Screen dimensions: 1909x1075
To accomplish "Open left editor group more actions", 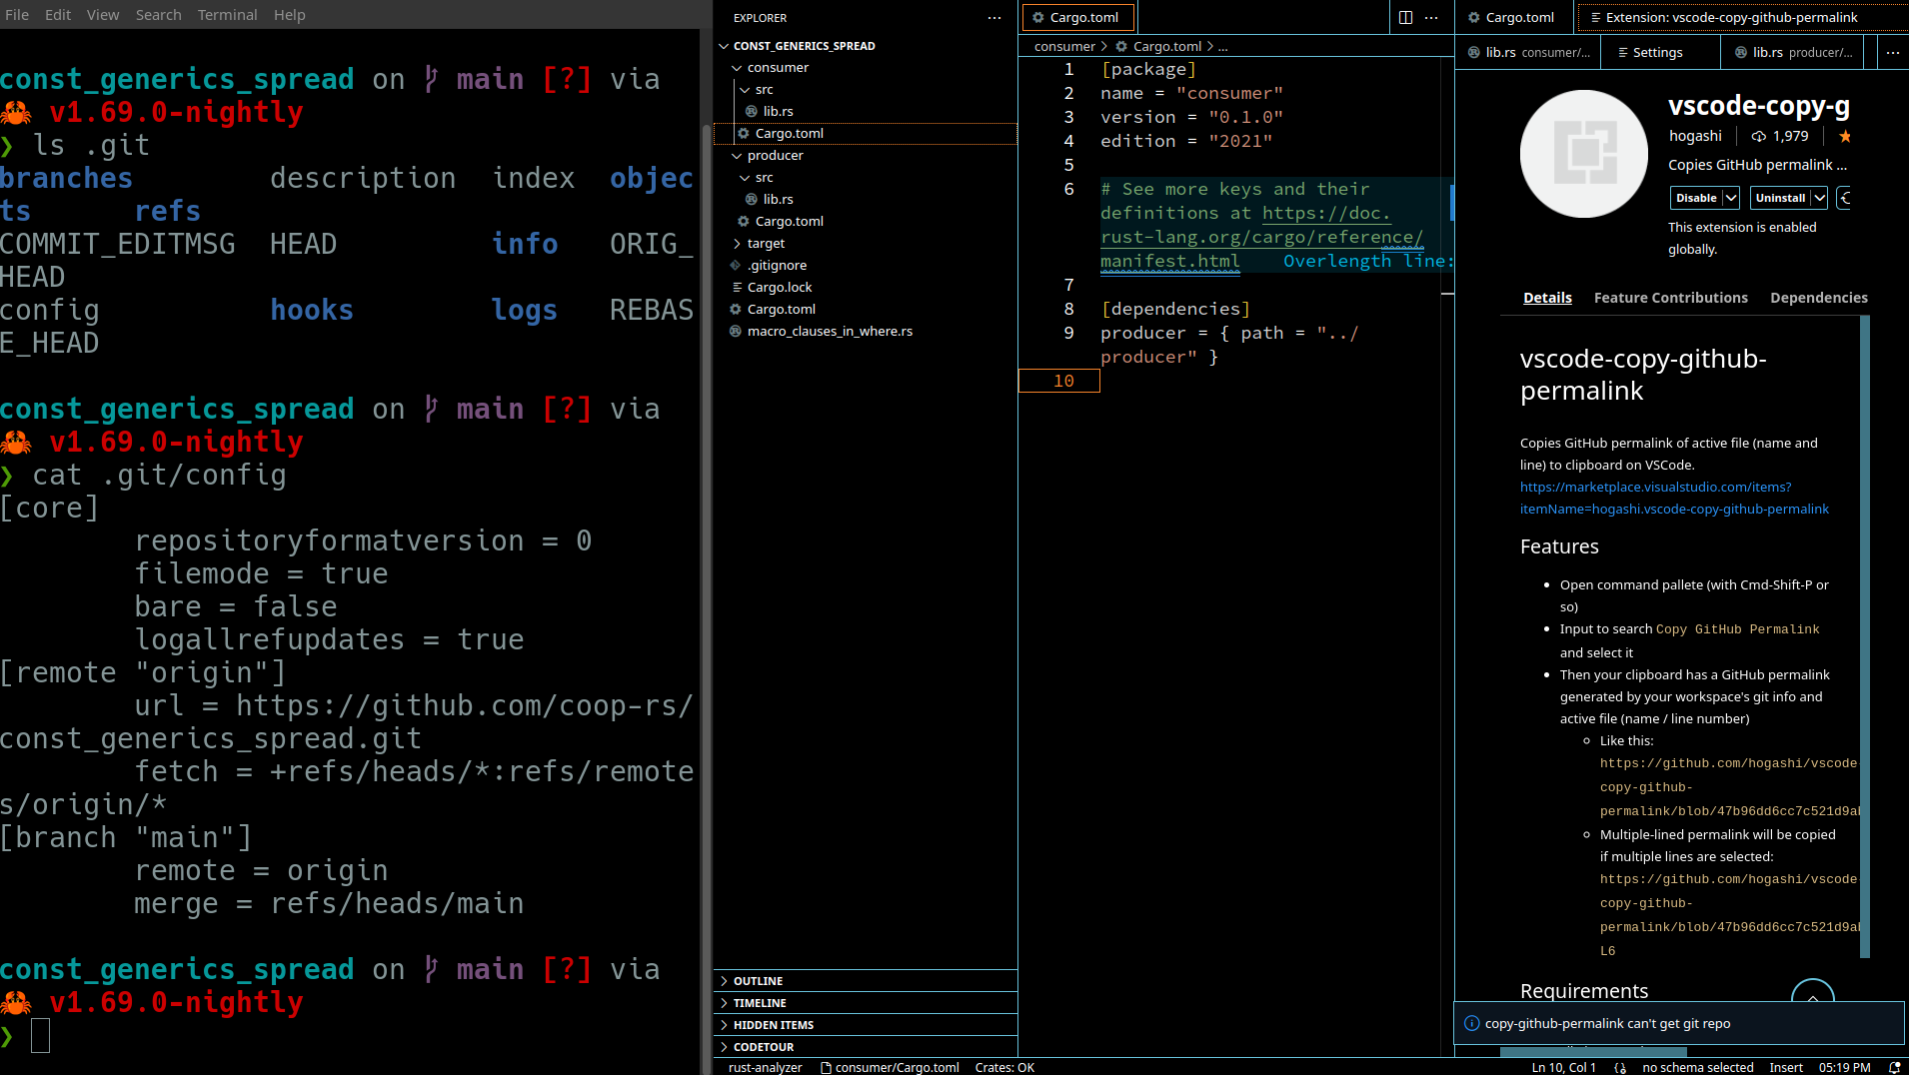I will pyautogui.click(x=1431, y=18).
